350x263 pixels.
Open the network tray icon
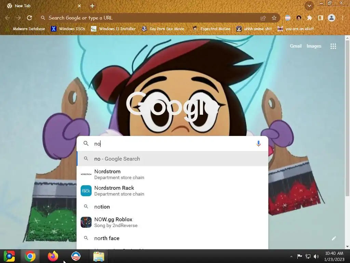(308, 256)
